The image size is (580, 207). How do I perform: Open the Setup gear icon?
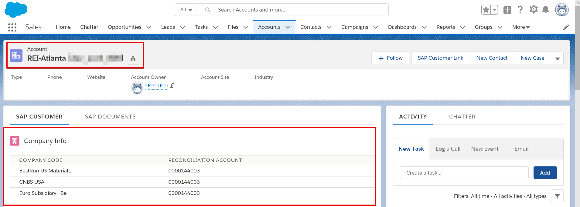[x=534, y=9]
